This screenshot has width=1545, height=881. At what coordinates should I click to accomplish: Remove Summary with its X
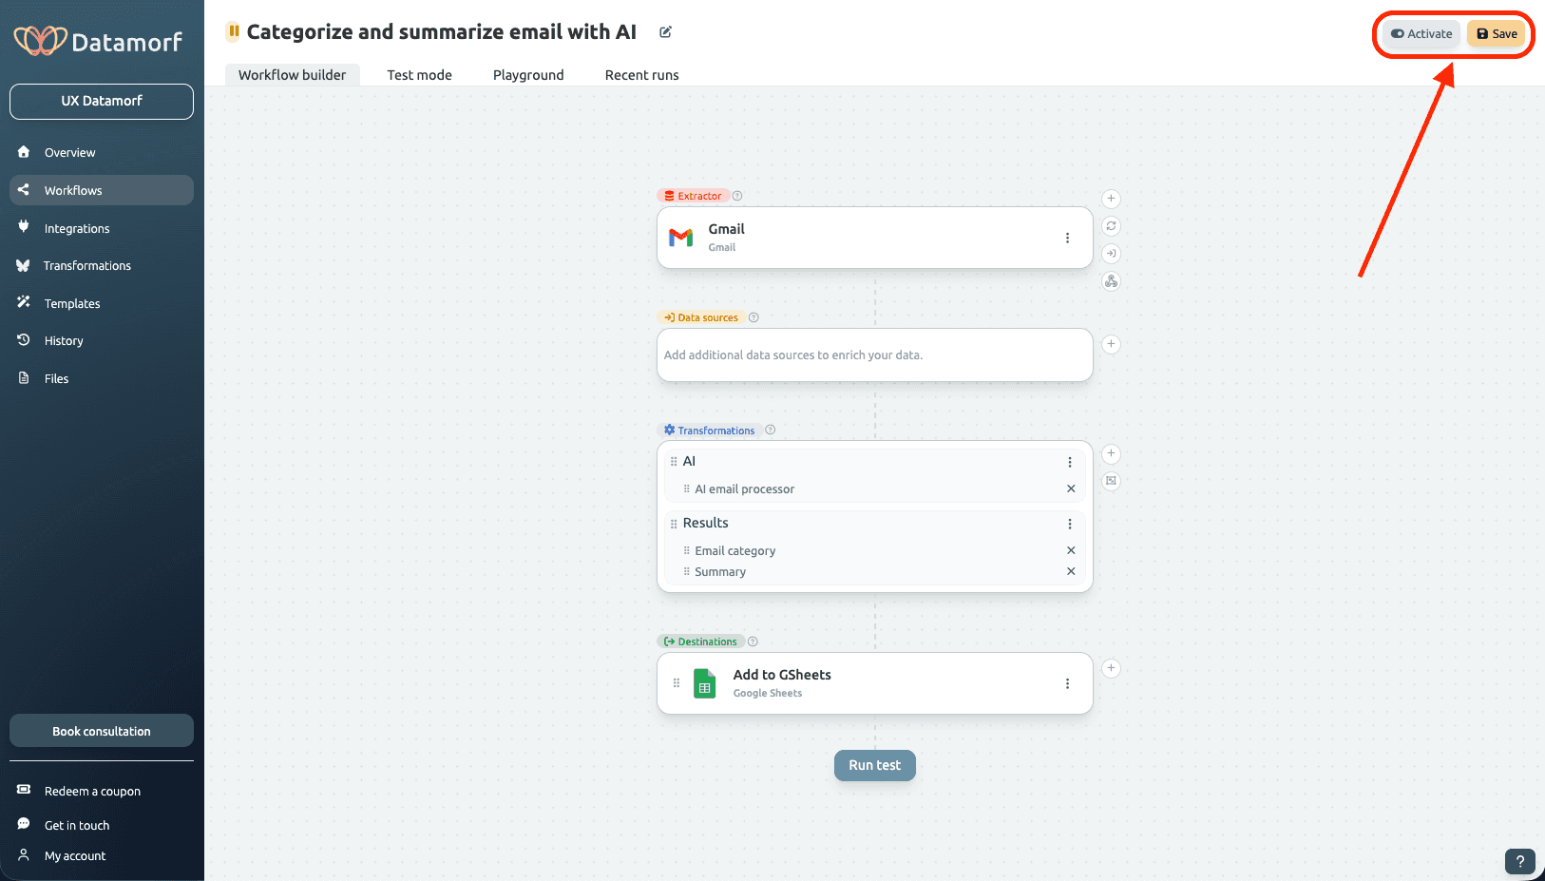point(1071,571)
